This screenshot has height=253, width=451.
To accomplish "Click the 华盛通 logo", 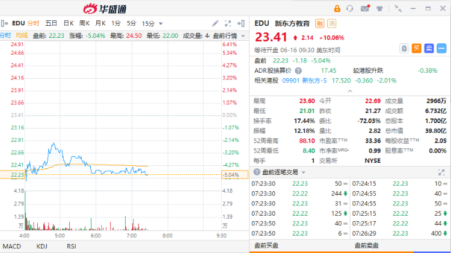I will 105,8.
